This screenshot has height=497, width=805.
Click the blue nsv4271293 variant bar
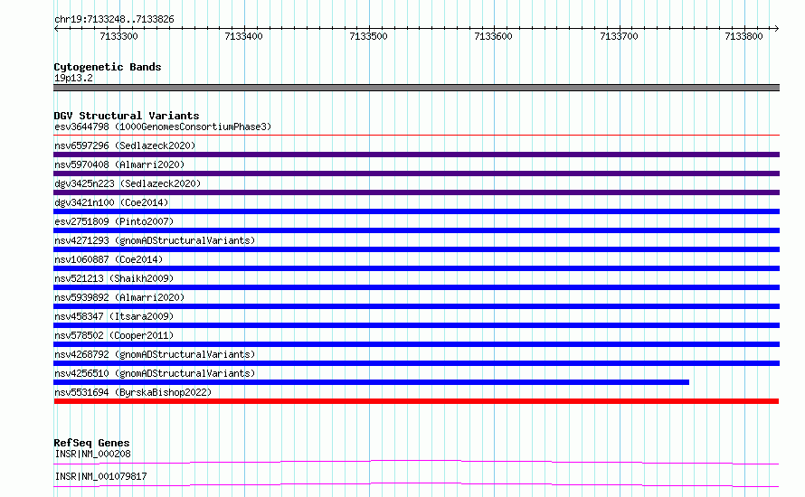416,249
